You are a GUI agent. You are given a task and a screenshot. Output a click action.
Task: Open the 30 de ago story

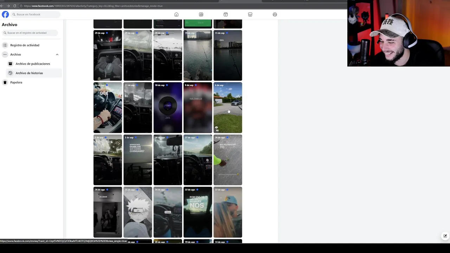[168, 160]
